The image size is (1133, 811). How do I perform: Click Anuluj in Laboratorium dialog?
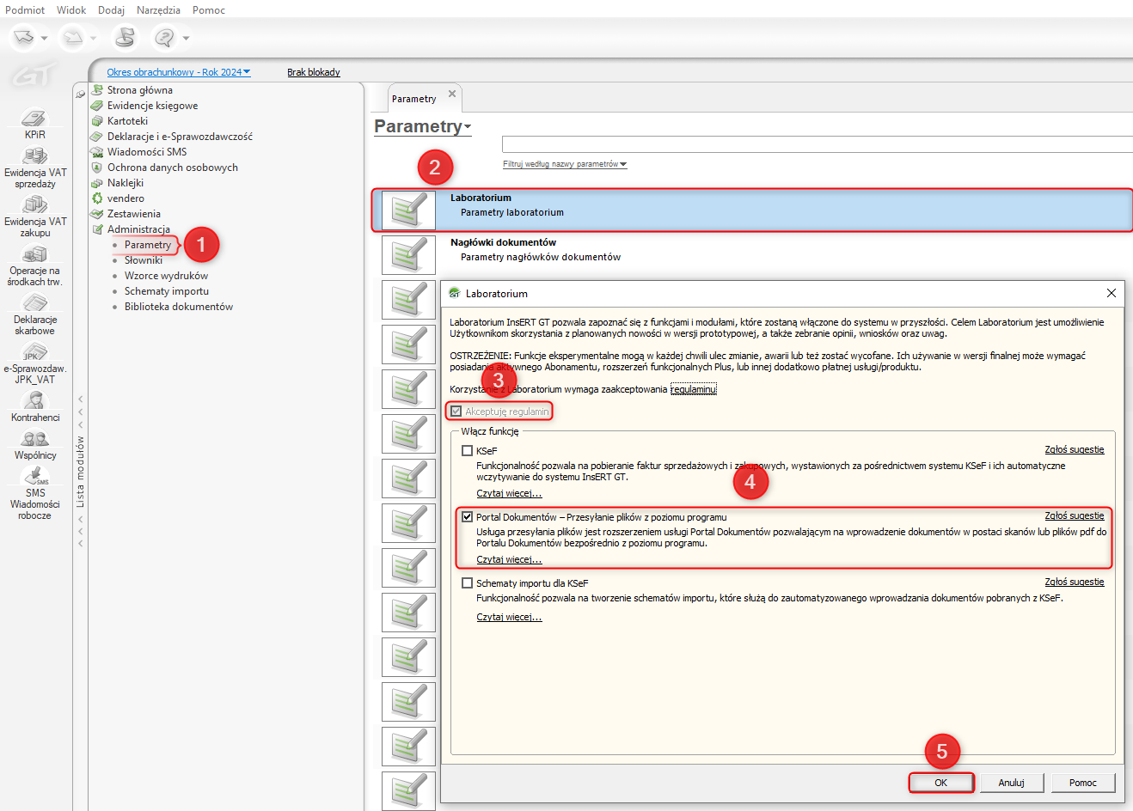[1012, 783]
